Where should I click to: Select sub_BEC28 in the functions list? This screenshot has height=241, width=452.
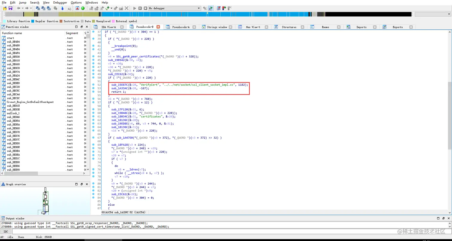pyautogui.click(x=43, y=87)
